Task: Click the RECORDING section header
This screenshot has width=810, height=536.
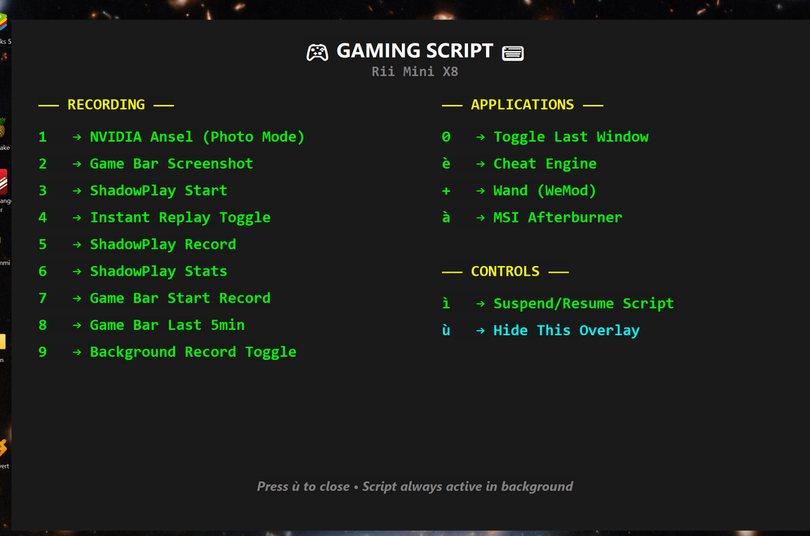Action: (x=106, y=105)
